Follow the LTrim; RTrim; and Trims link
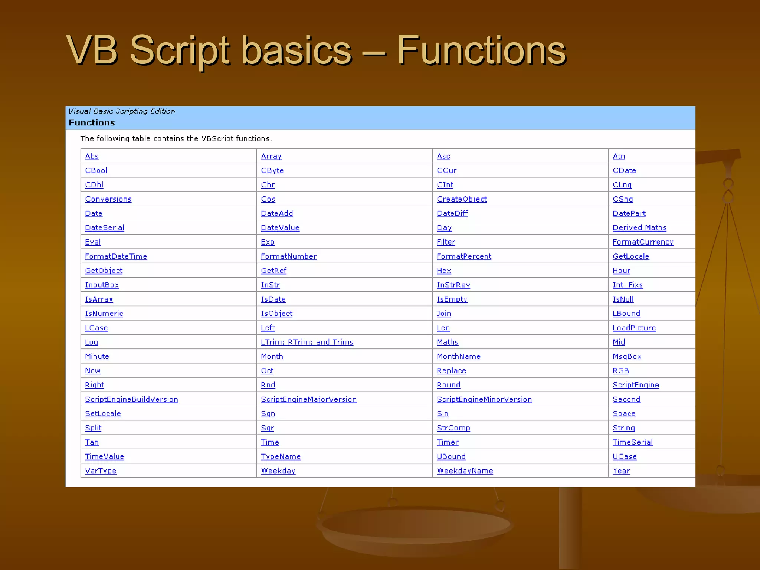Screen dimensions: 760x570 coord(307,342)
